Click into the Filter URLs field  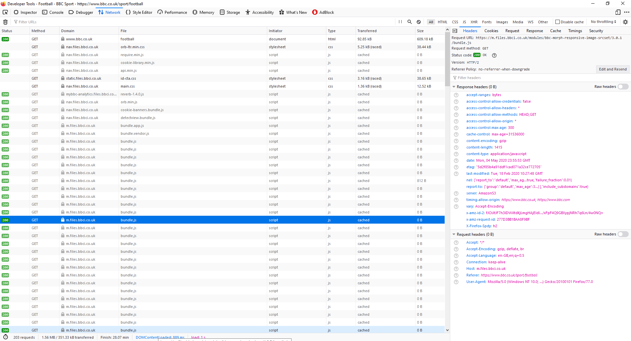[204, 22]
